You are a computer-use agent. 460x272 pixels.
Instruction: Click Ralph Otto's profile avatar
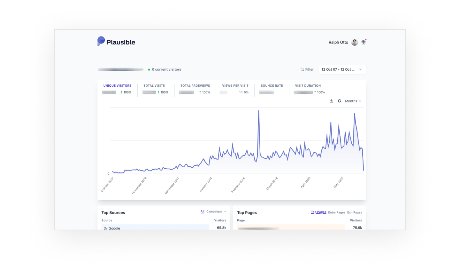354,42
